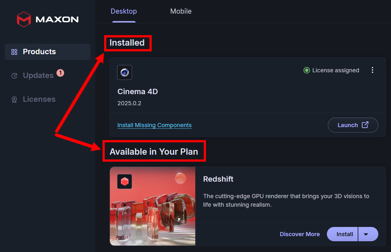Open Licenses in the sidebar

[x=39, y=100]
